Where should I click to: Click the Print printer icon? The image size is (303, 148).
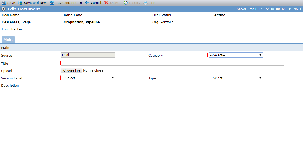point(146,3)
